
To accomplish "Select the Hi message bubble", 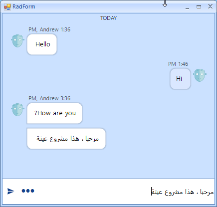I will coord(180,79).
